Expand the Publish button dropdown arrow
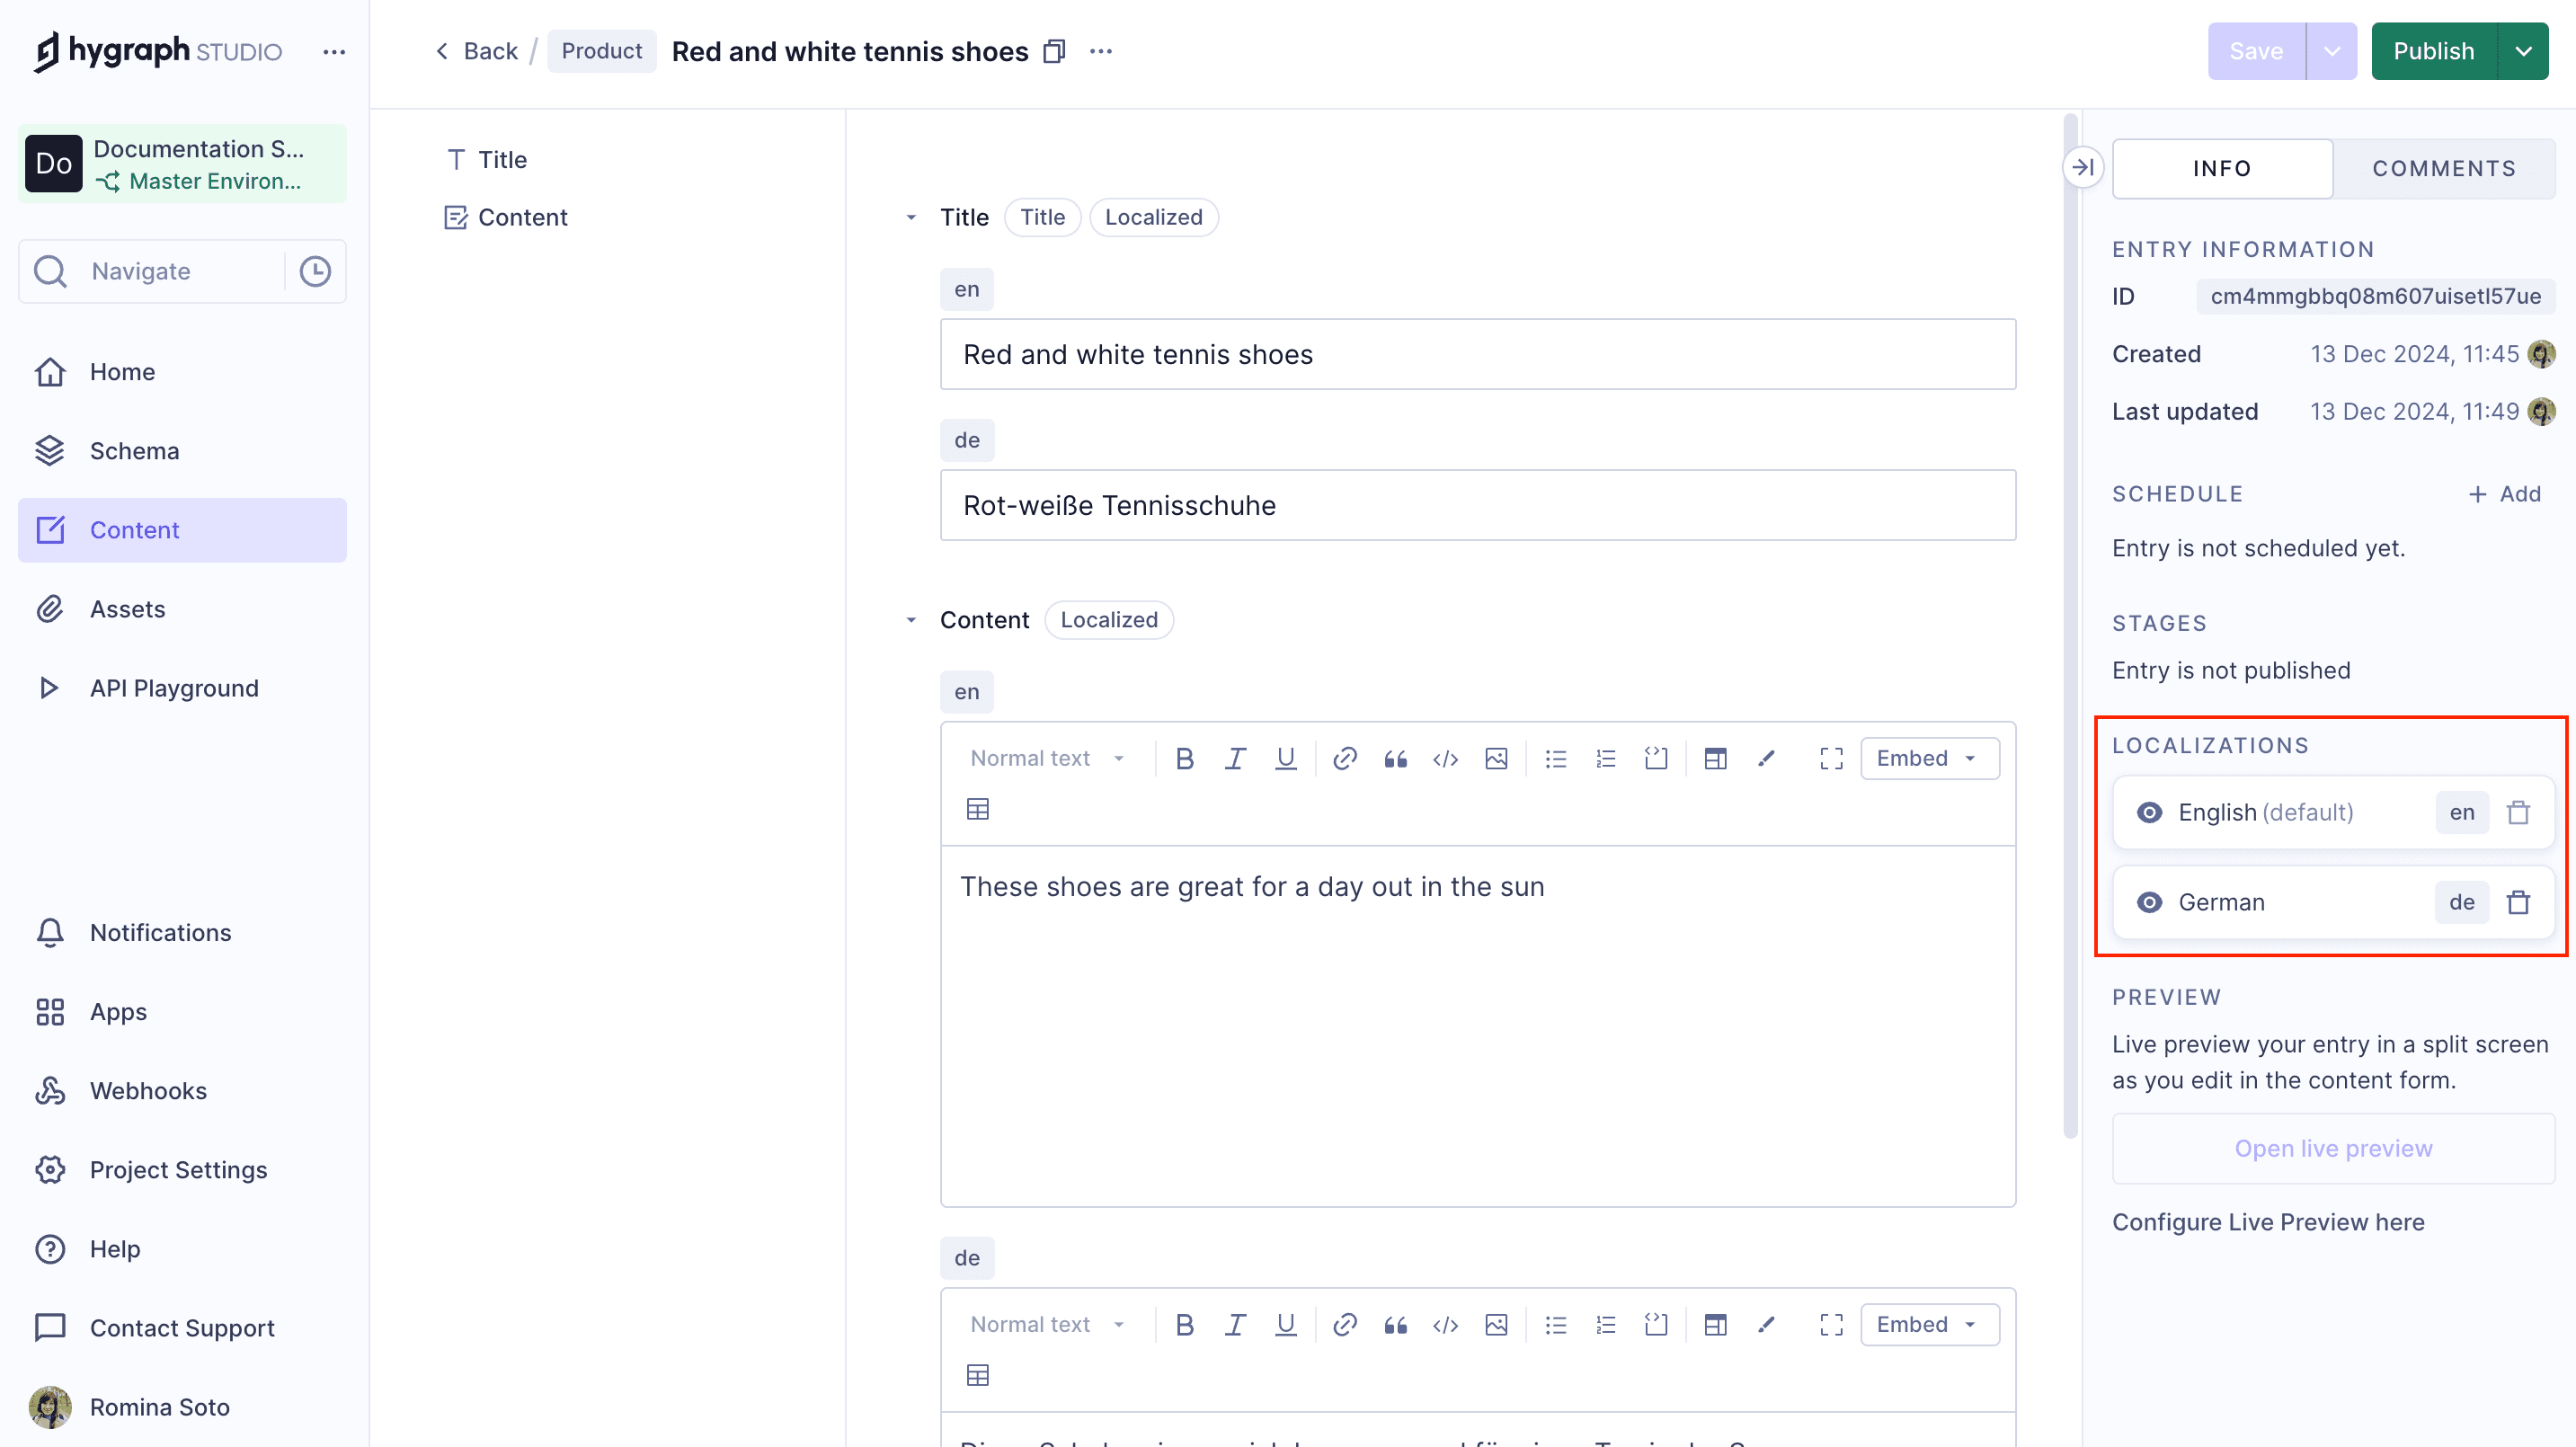Viewport: 2576px width, 1447px height. (x=2524, y=51)
